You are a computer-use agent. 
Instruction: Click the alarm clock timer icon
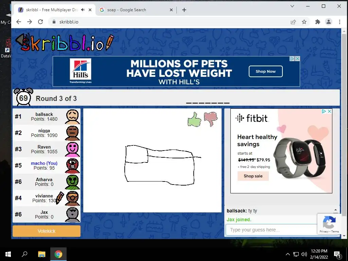pos(23,97)
